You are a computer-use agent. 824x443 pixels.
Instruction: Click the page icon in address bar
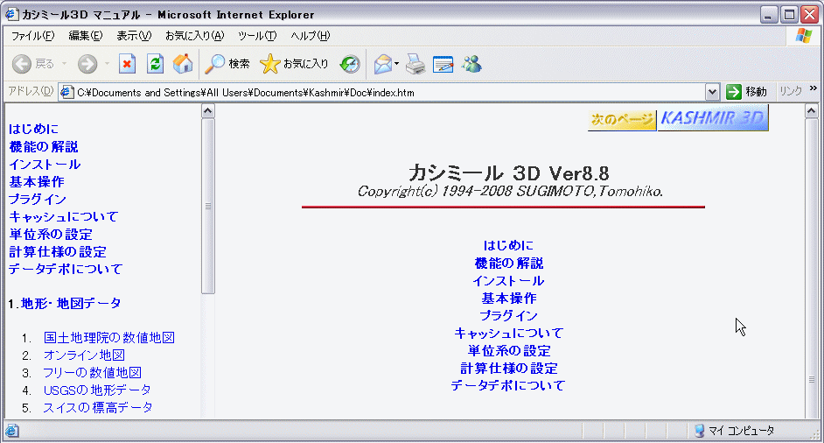66,93
